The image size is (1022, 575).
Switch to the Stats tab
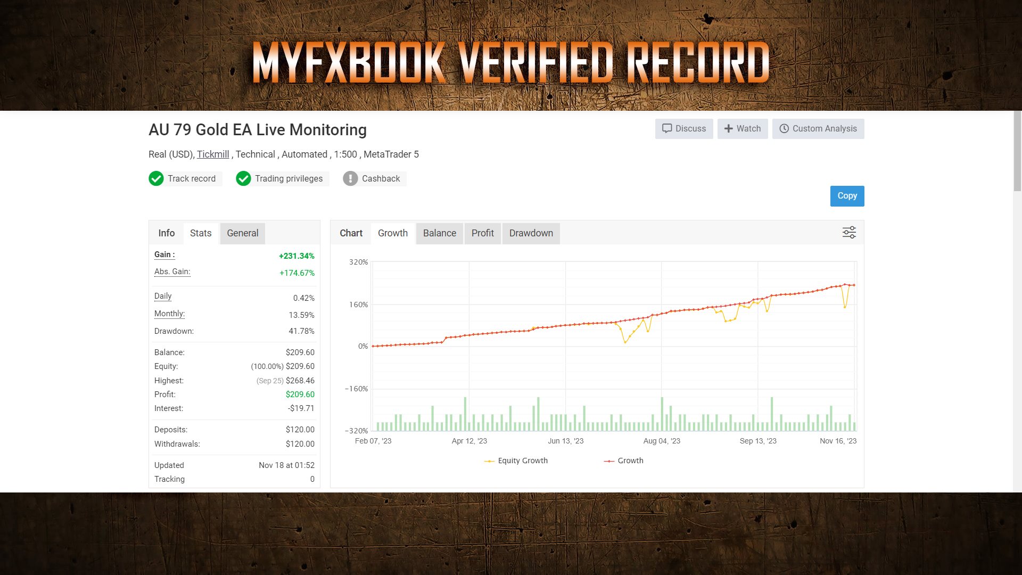click(x=201, y=233)
